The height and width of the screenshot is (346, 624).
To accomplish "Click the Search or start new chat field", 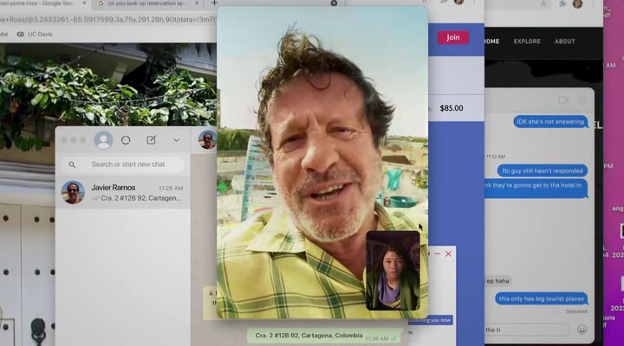I will click(122, 164).
